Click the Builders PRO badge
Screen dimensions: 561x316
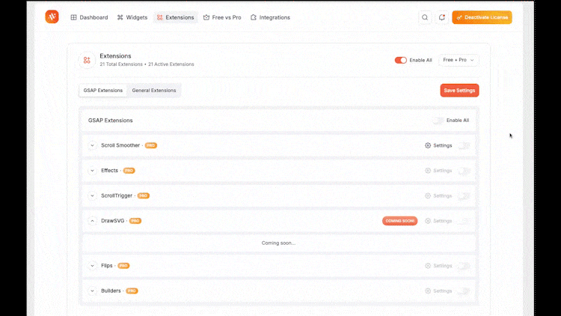tap(132, 291)
